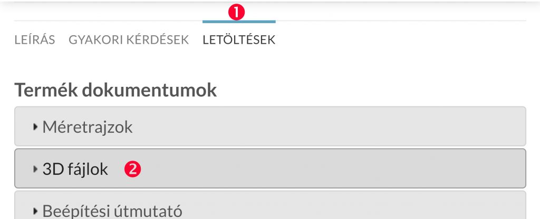Click empty area of the Méretrajzok accordion row
540x219 pixels.
(x=327, y=127)
